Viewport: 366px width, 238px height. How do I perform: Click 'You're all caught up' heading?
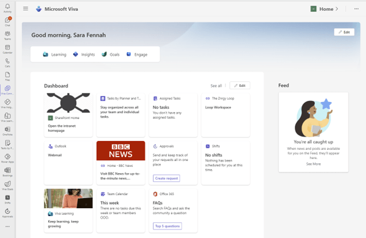pyautogui.click(x=313, y=141)
